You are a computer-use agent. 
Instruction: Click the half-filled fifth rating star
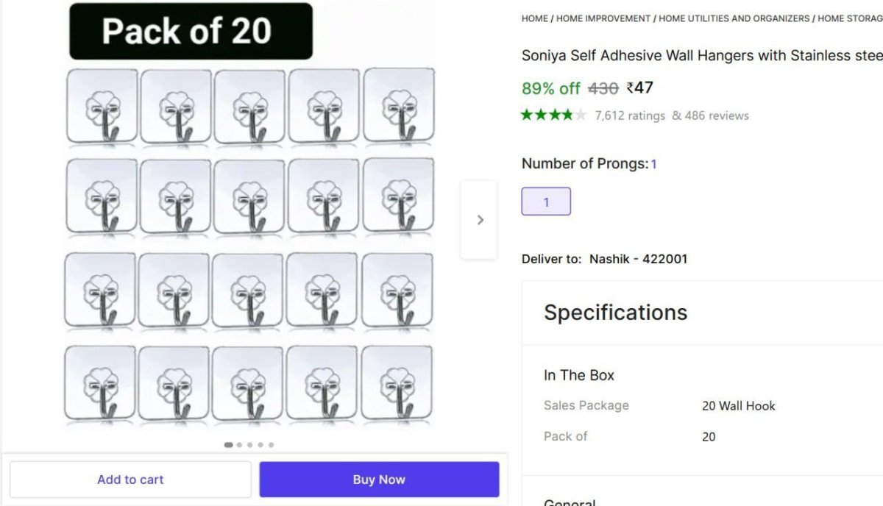581,115
